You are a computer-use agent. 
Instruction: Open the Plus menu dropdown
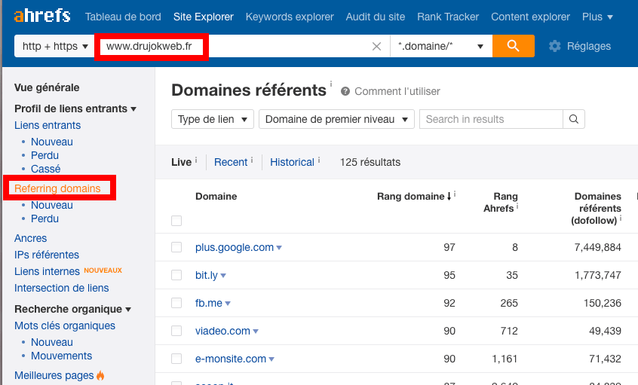[597, 17]
